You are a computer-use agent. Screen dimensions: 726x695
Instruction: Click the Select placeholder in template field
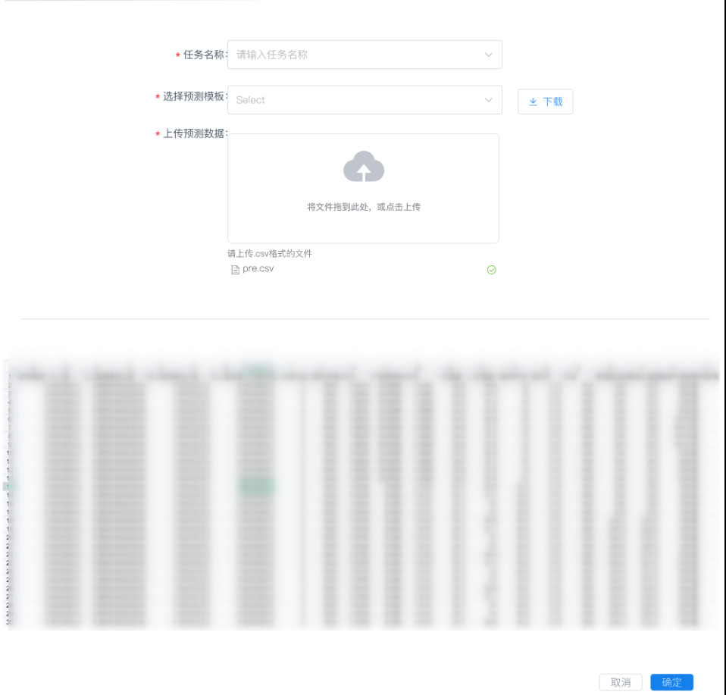pos(251,100)
